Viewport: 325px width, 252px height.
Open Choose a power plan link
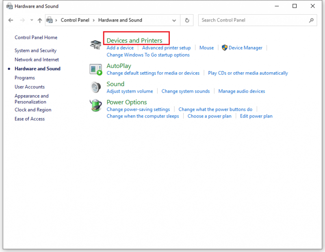tap(209, 116)
